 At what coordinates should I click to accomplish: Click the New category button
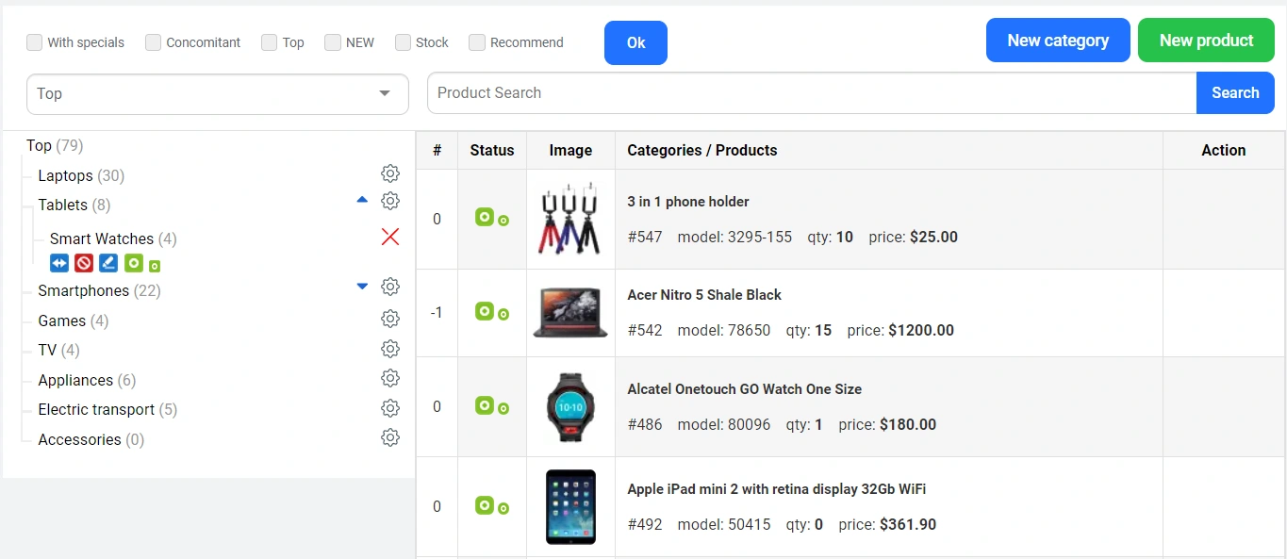tap(1057, 41)
